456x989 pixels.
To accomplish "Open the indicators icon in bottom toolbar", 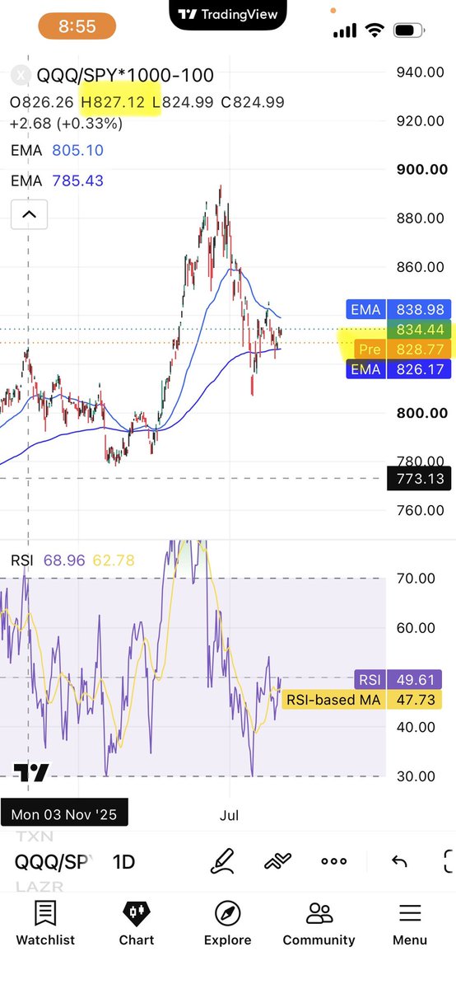I will click(x=278, y=862).
